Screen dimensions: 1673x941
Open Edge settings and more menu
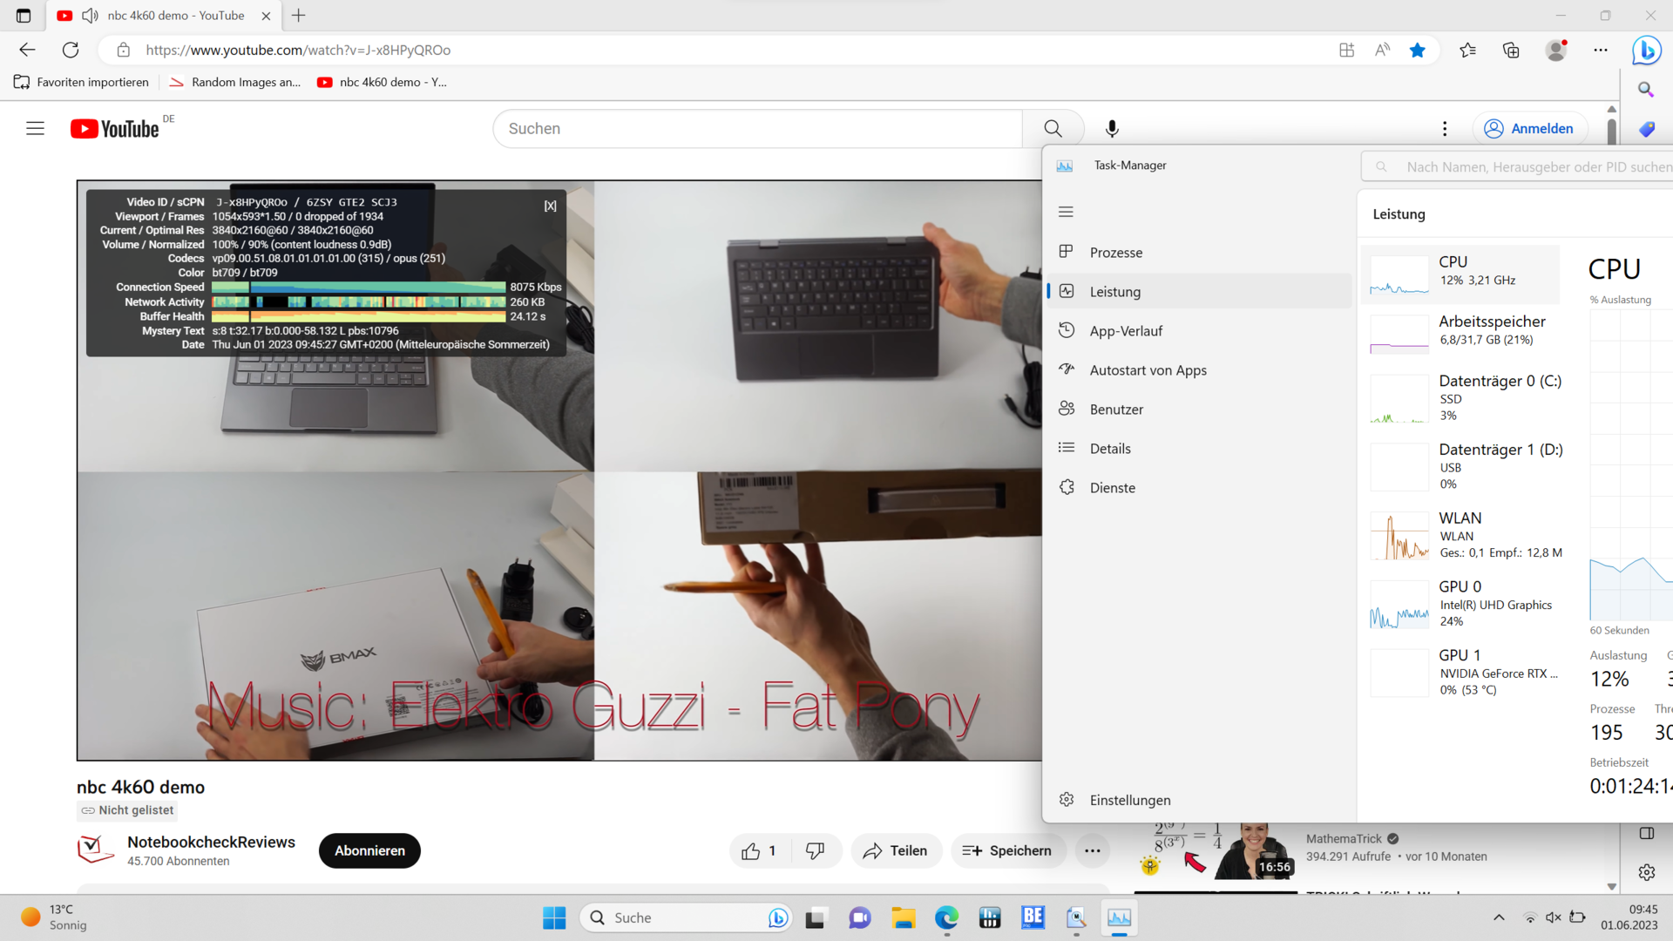pyautogui.click(x=1601, y=50)
